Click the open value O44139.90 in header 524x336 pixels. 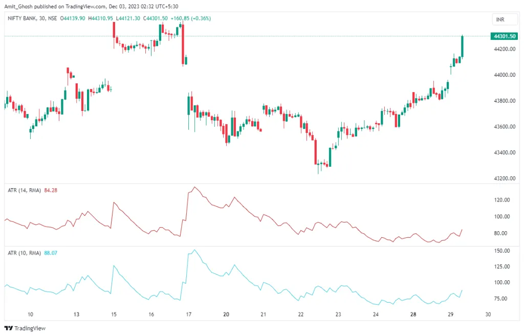tap(74, 18)
